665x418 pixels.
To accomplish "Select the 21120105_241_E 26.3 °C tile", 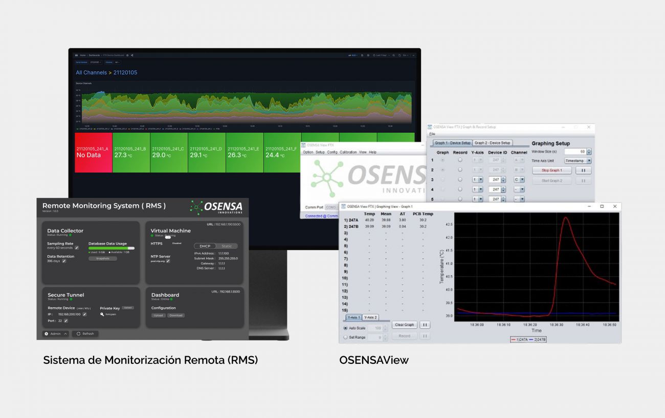I will click(x=245, y=153).
